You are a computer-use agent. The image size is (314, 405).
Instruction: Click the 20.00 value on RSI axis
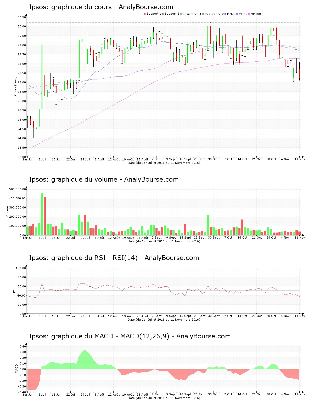(x=22, y=305)
